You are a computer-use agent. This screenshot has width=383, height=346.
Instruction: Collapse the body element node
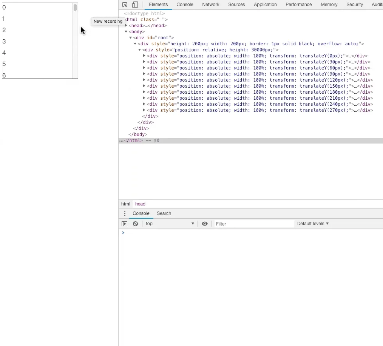click(x=126, y=31)
